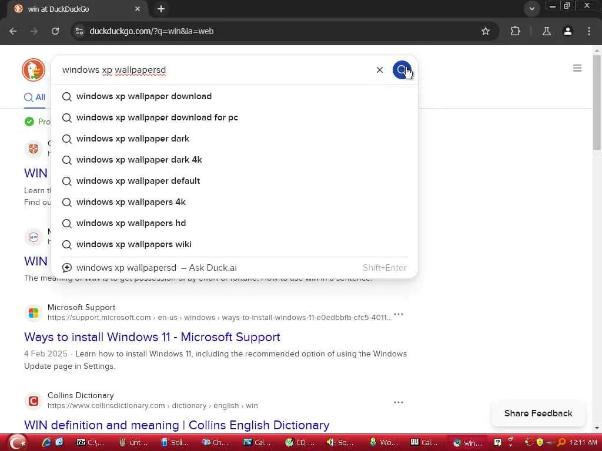
Task: Open Chrome Labs flask icon
Action: point(546,31)
